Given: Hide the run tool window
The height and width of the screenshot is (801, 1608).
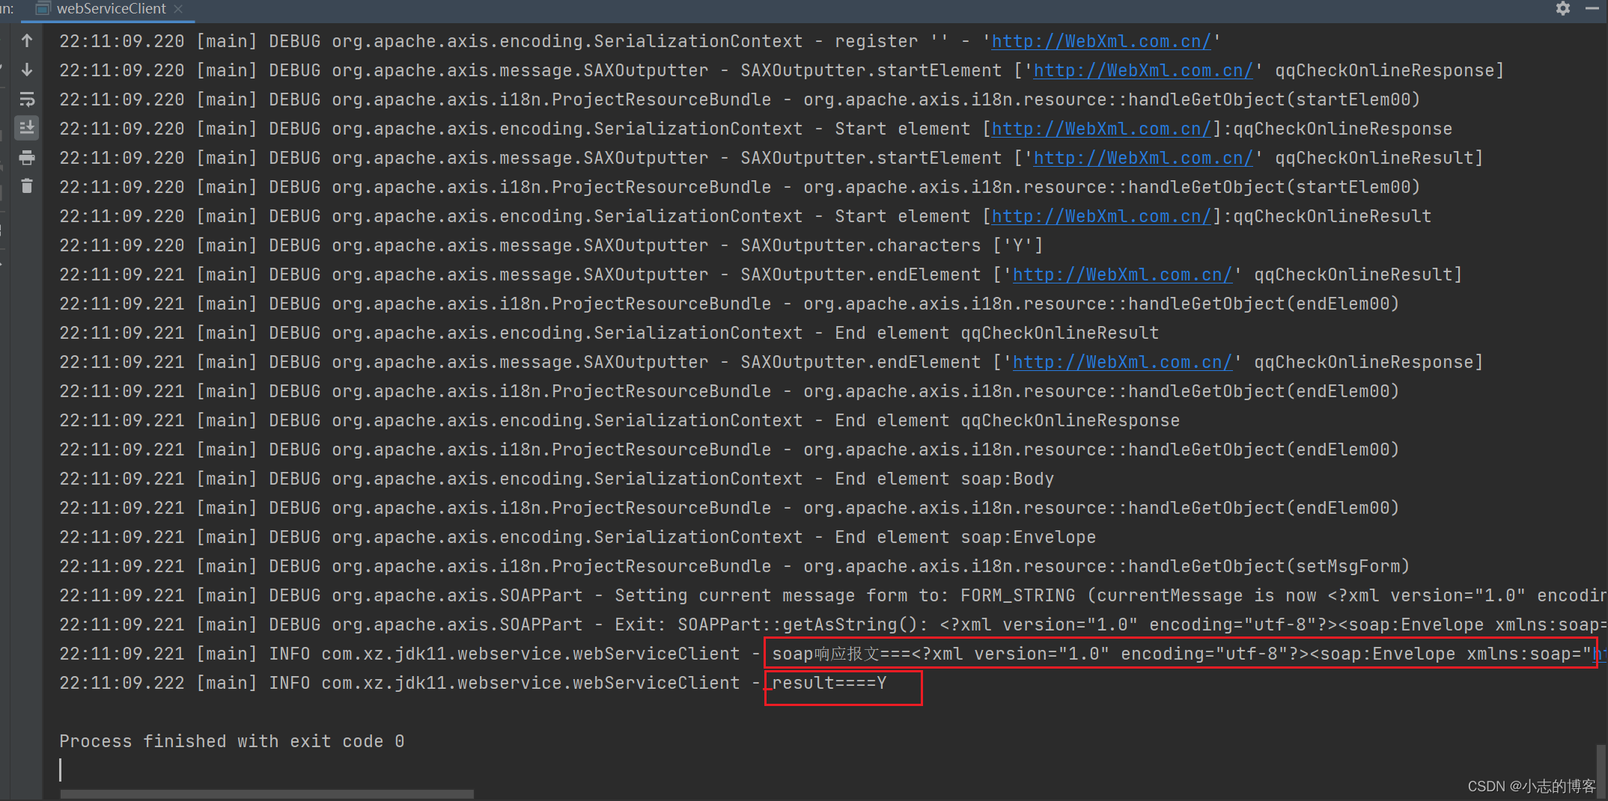Looking at the screenshot, I should (1592, 8).
